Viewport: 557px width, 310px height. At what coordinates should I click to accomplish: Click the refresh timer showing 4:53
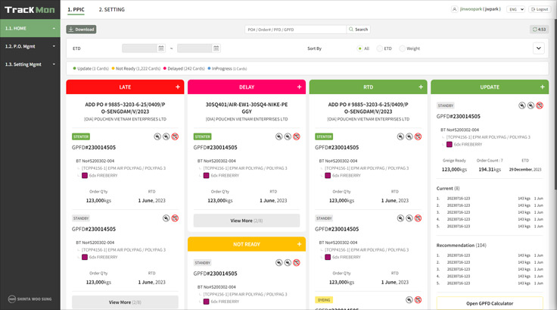(539, 30)
